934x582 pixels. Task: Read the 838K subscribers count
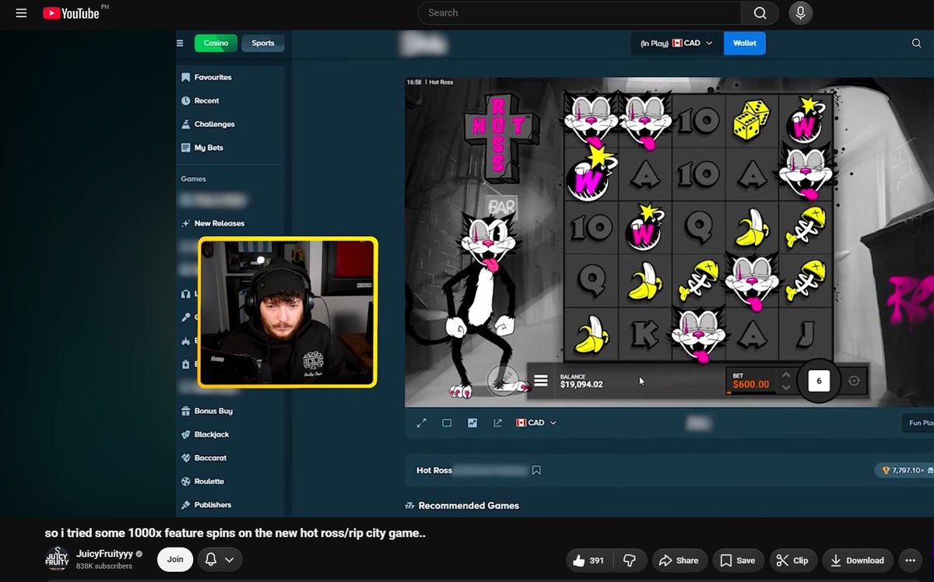[105, 566]
